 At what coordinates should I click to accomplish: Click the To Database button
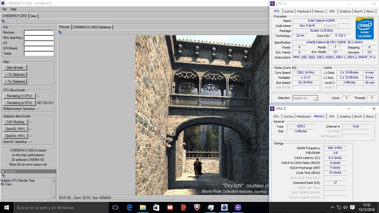[15, 82]
